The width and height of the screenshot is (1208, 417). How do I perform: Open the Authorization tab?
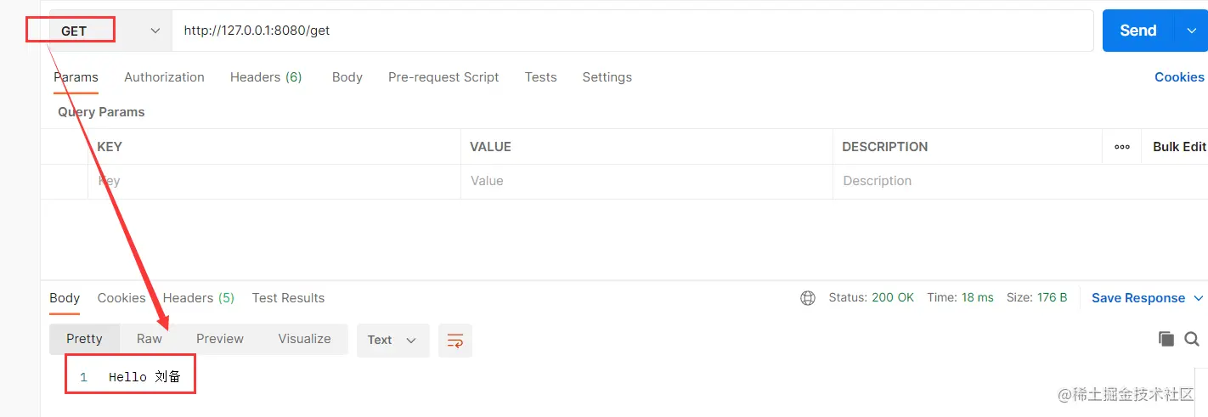click(x=164, y=77)
